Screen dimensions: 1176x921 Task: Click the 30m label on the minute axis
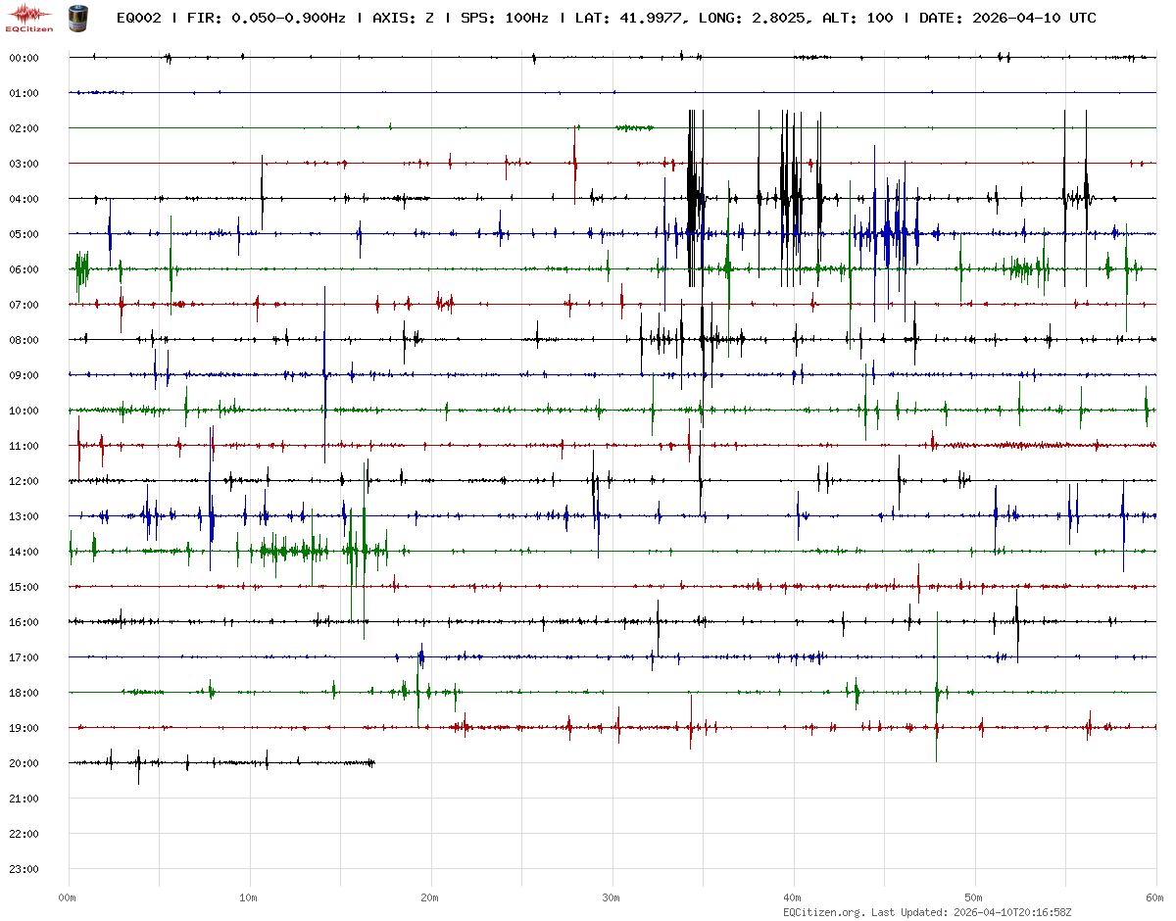pyautogui.click(x=612, y=897)
